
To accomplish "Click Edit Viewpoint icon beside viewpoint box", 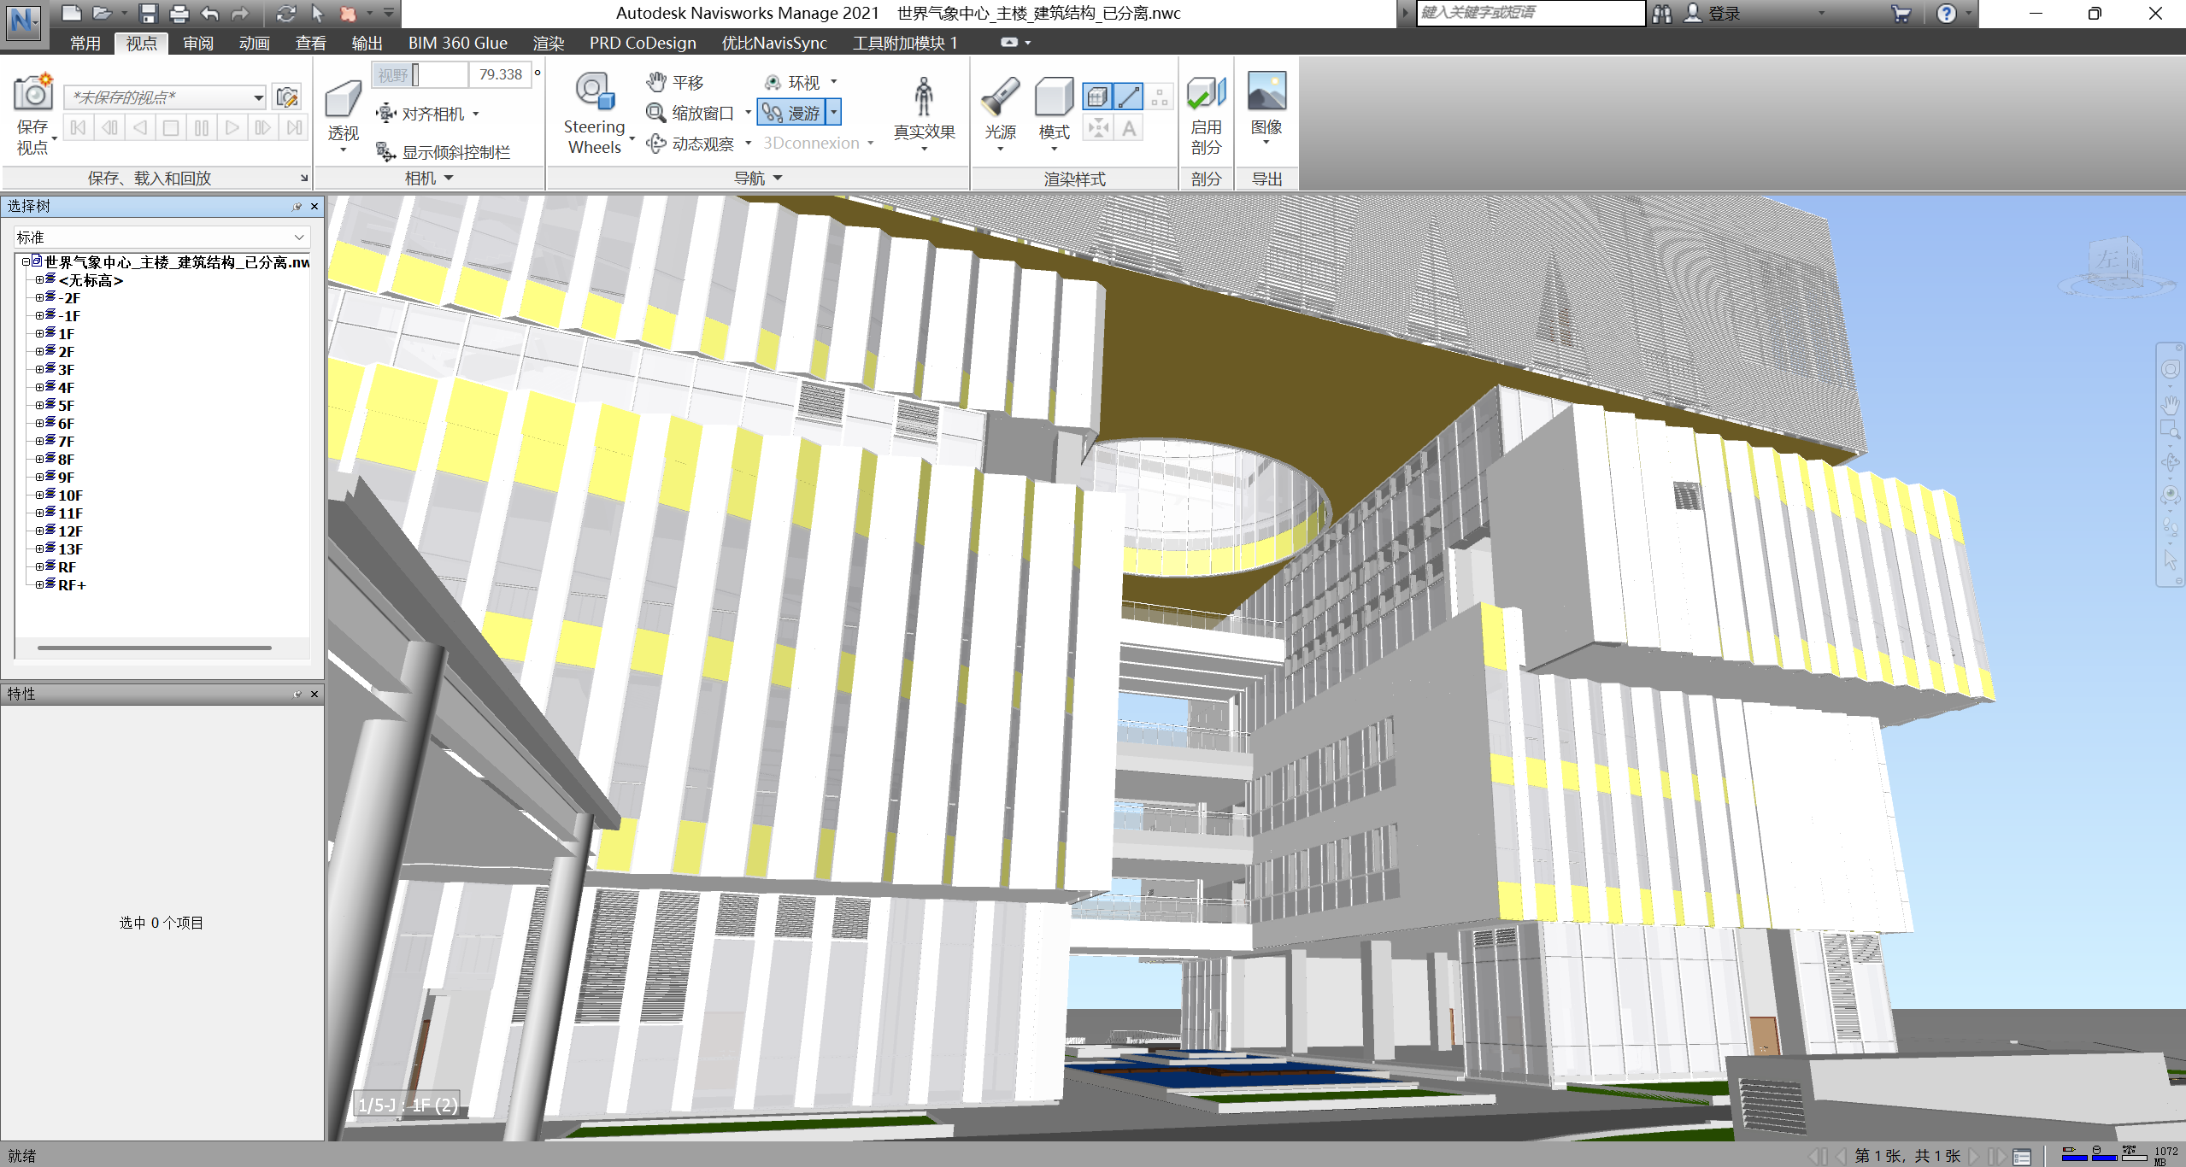I will (x=287, y=97).
